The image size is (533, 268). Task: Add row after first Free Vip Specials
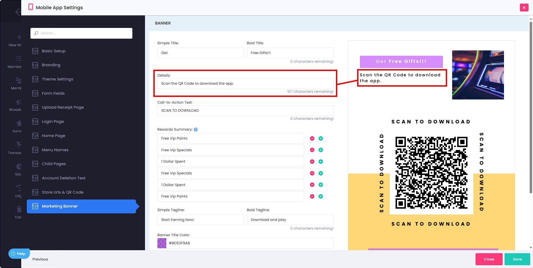click(x=321, y=150)
